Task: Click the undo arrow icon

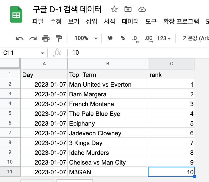Action: tap(20, 38)
